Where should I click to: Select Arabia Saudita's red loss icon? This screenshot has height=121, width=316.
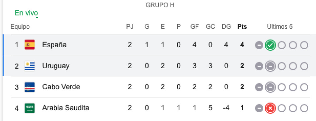click(270, 108)
